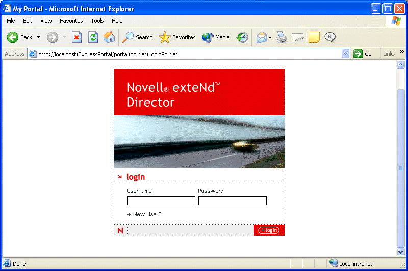Click the "Password:" label
This screenshot has width=408, height=271.
pyautogui.click(x=211, y=191)
